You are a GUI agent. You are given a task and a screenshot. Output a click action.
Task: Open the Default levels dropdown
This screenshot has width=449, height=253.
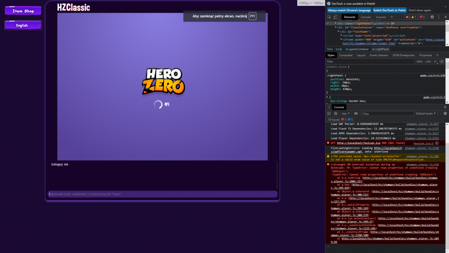426,113
